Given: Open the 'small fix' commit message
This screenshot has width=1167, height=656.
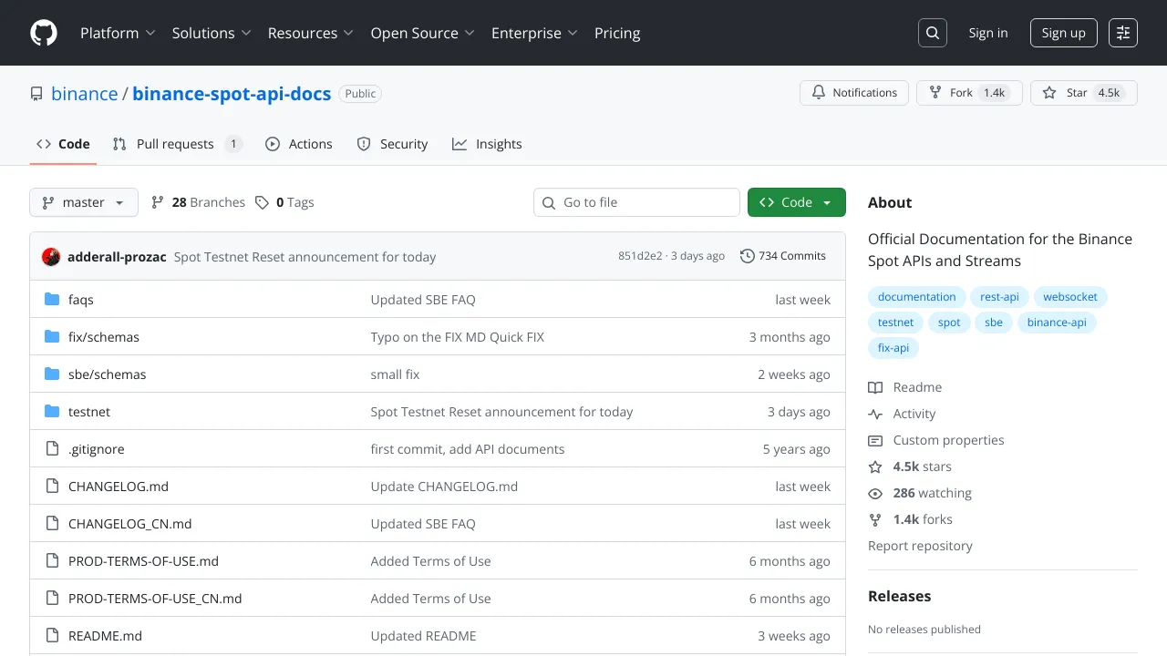Looking at the screenshot, I should 395,374.
